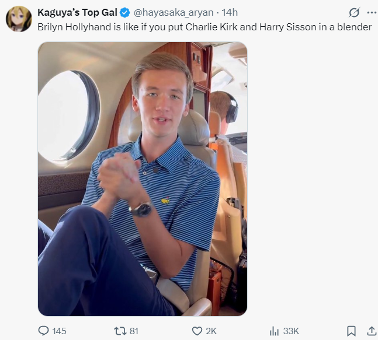
Task: Click the 145 replies count
Action: pyautogui.click(x=59, y=331)
